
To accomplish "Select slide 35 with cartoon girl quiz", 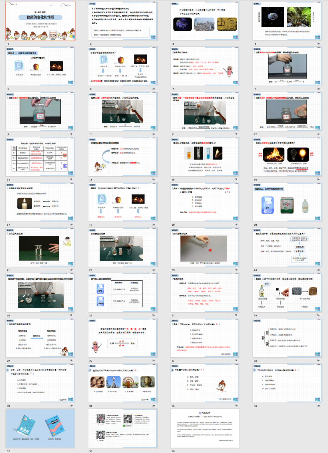I will (x=205, y=383).
